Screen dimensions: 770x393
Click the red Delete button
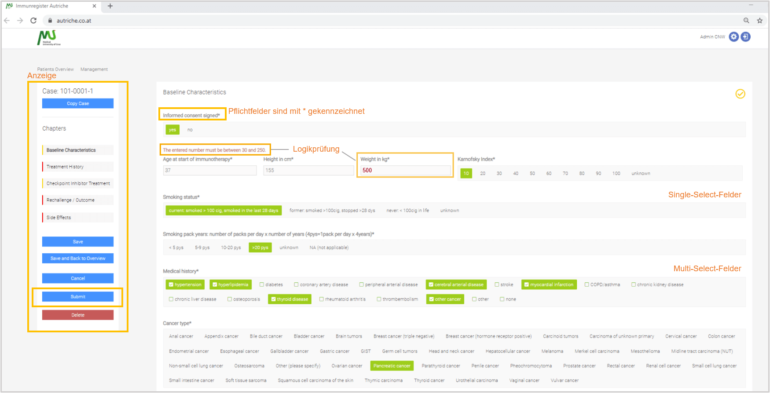78,315
